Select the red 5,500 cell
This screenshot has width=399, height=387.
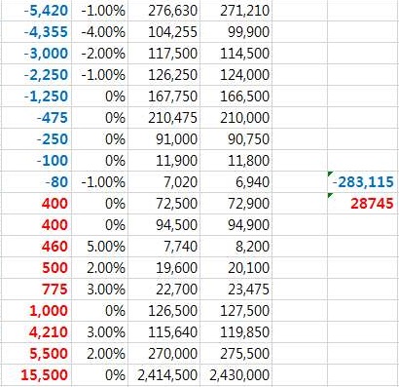tap(36, 354)
